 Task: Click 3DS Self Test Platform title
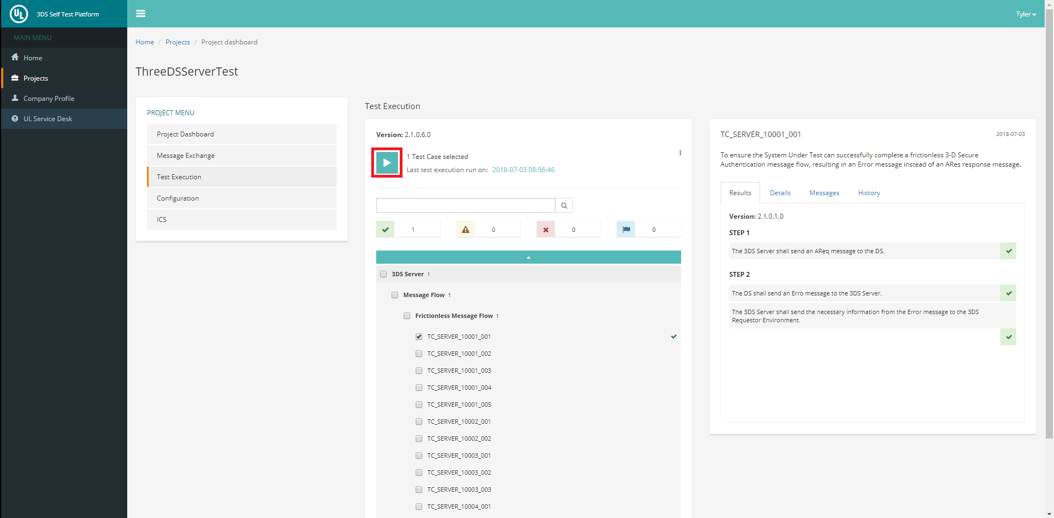coord(68,14)
